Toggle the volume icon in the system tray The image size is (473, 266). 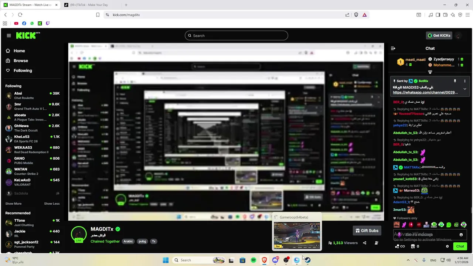[449, 260]
